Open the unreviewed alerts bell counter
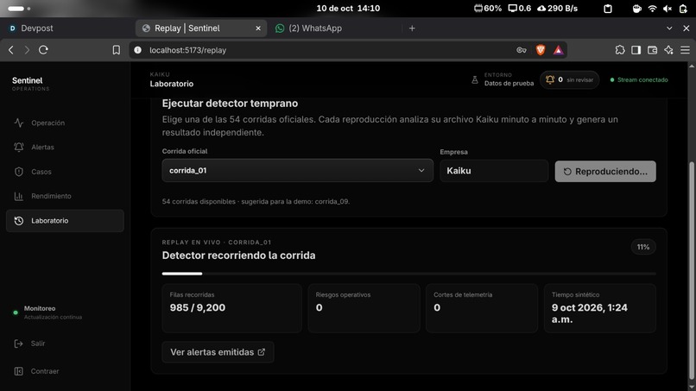This screenshot has height=391, width=696. [570, 80]
